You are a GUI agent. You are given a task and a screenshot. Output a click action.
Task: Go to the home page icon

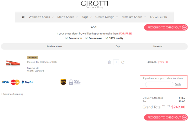23,17
